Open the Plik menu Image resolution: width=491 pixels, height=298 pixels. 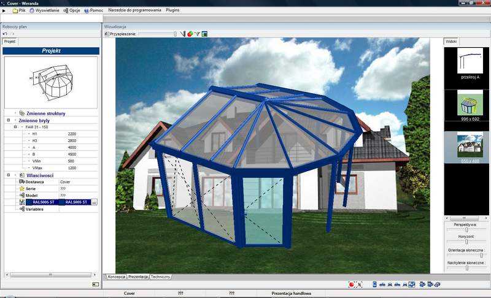click(x=19, y=10)
